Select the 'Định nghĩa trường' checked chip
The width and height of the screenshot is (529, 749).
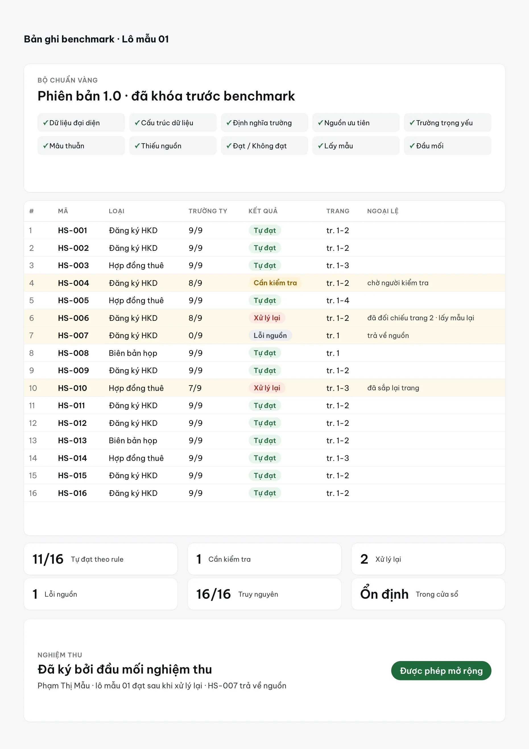[264, 123]
